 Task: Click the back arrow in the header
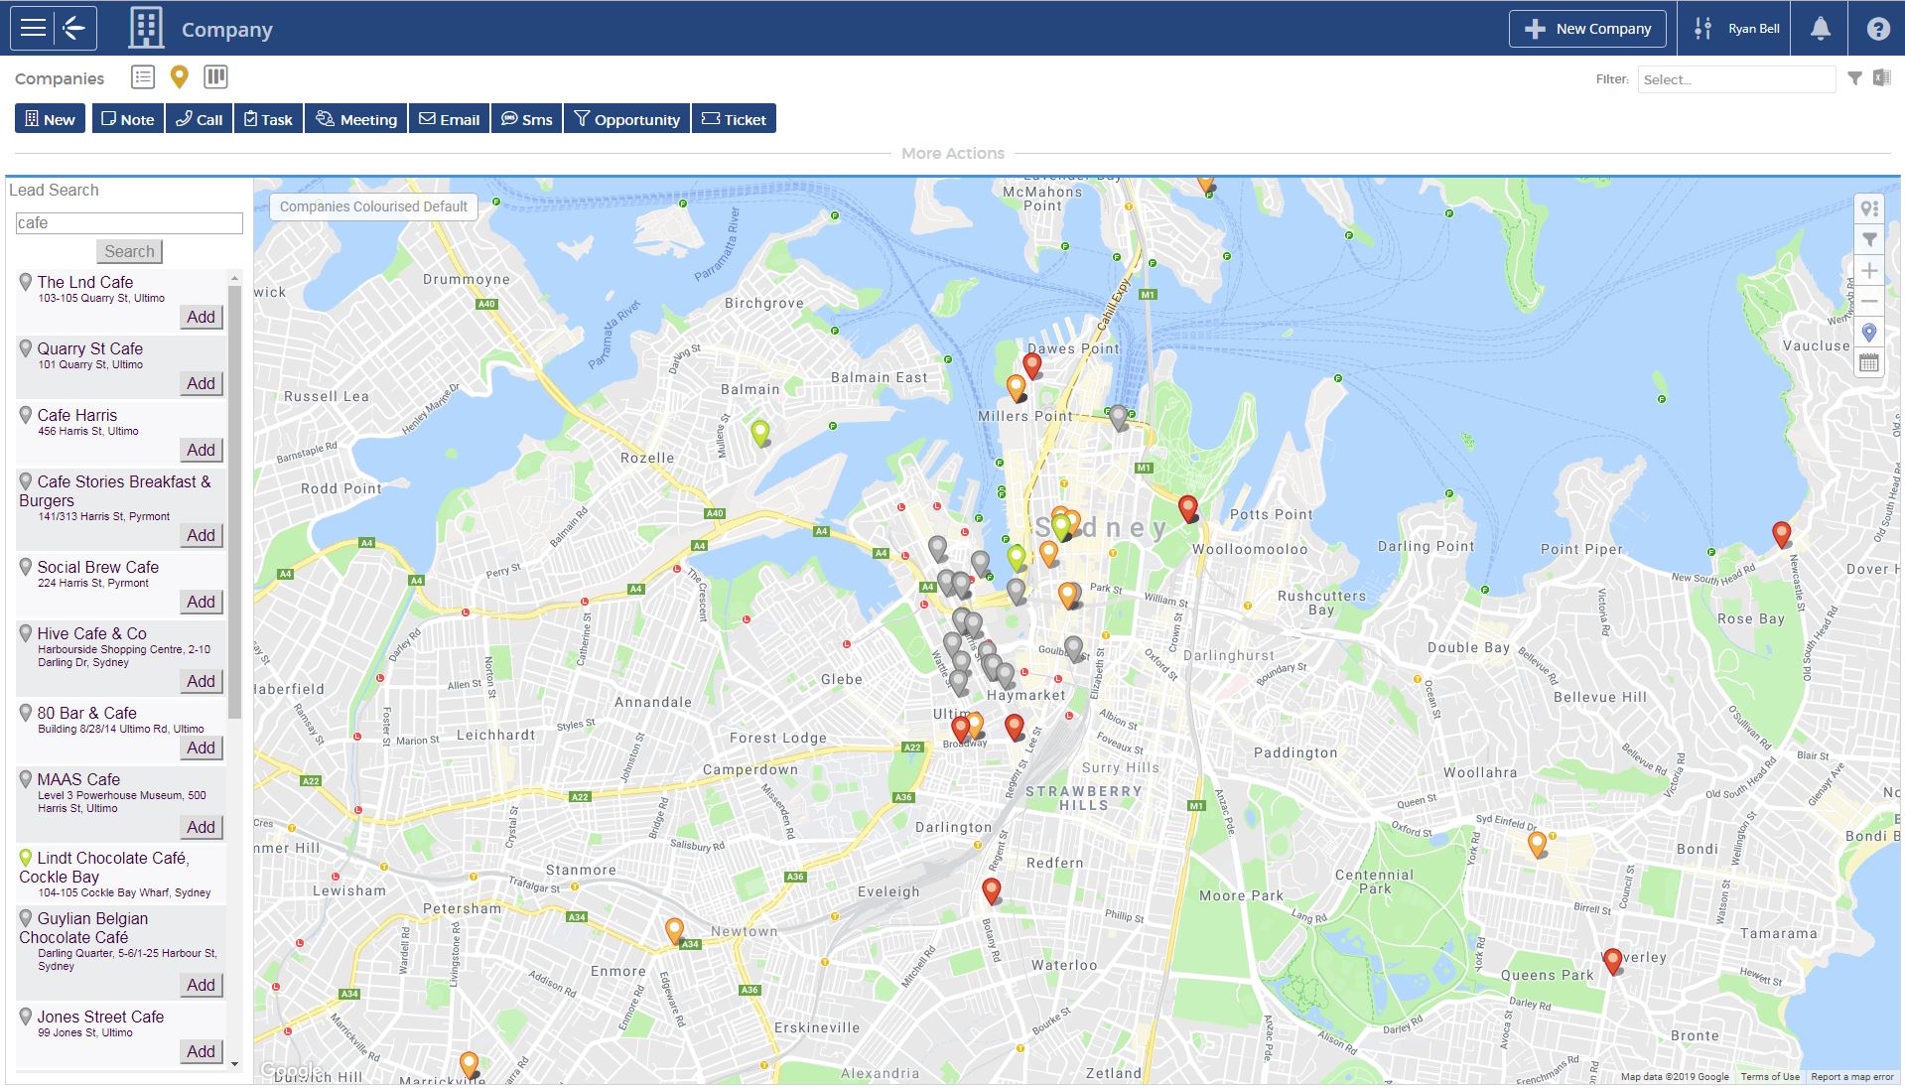(x=74, y=28)
